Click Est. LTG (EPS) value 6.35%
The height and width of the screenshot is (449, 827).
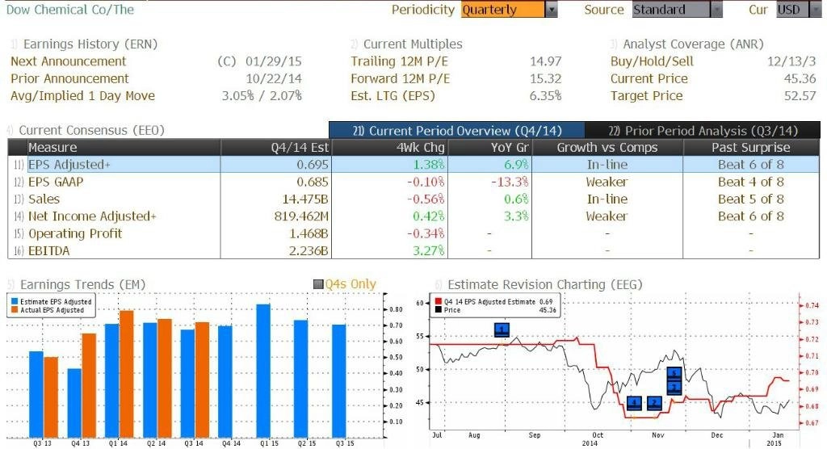point(545,95)
